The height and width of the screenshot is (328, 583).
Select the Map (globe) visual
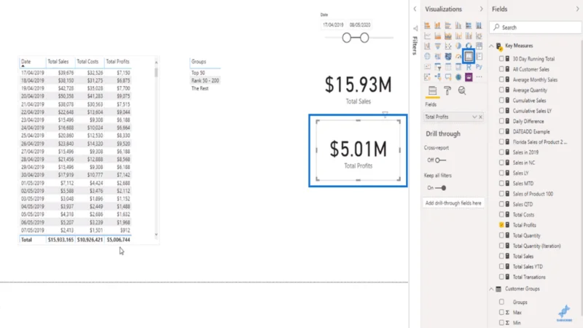click(x=427, y=57)
